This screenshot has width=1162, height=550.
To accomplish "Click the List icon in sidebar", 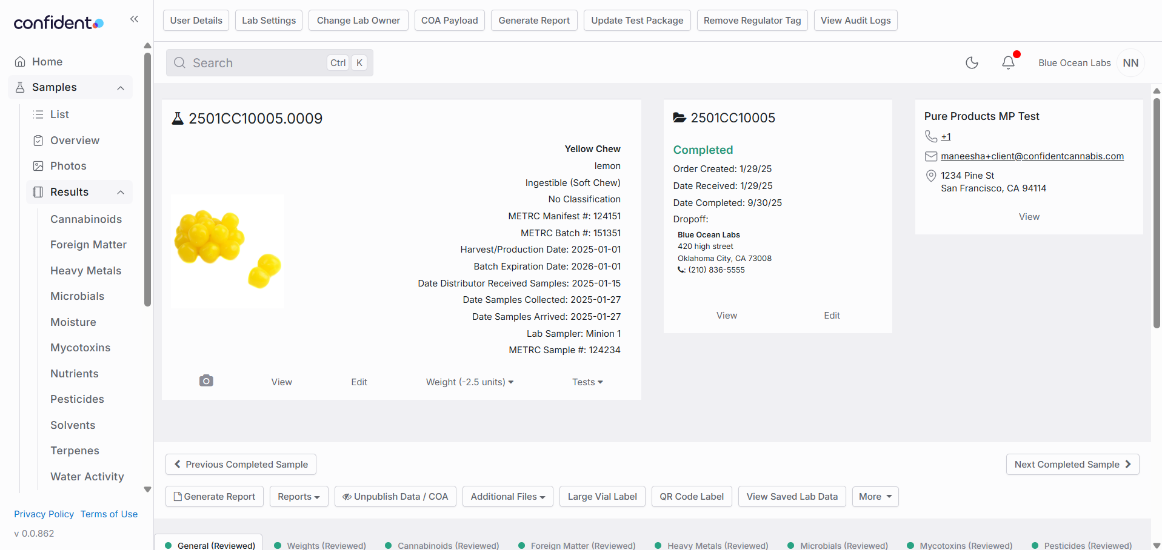I will (x=38, y=114).
